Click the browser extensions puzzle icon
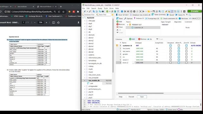This screenshot has height=114, width=203. (x=78, y=12)
